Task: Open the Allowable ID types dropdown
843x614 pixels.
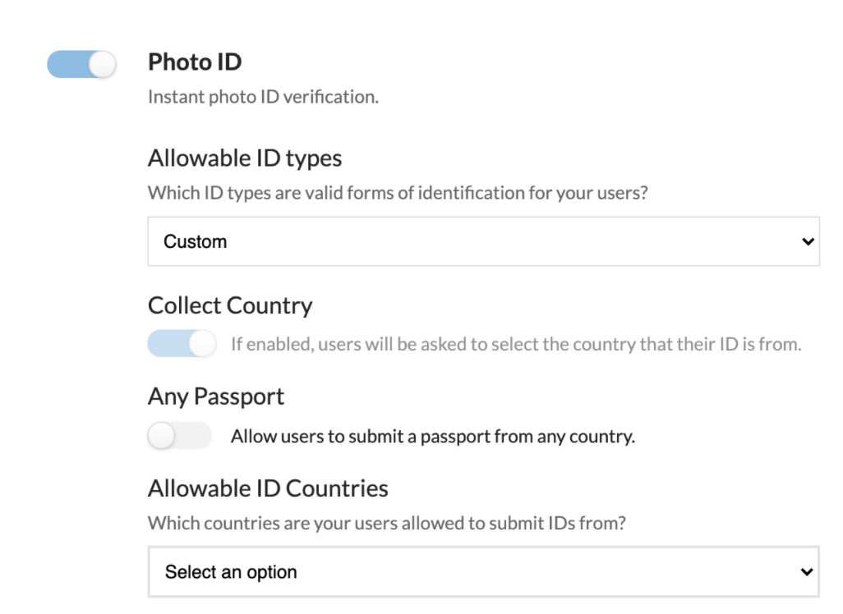Action: coord(483,241)
